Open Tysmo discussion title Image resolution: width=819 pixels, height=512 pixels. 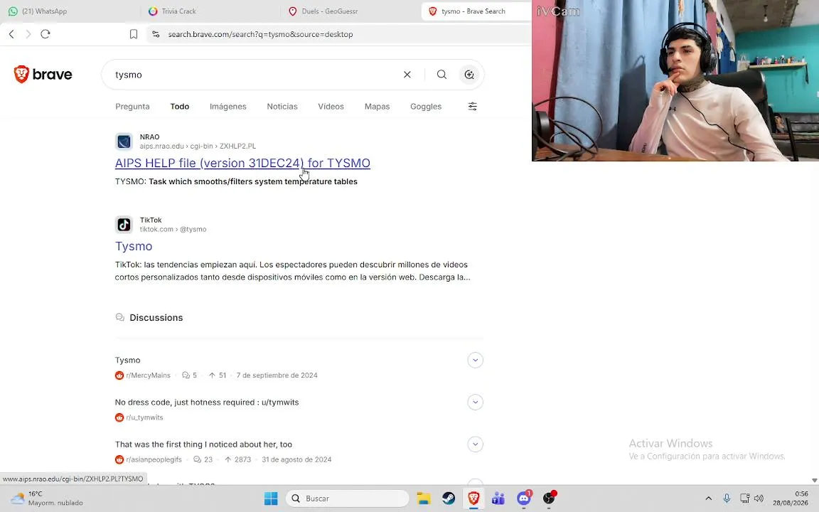point(127,360)
